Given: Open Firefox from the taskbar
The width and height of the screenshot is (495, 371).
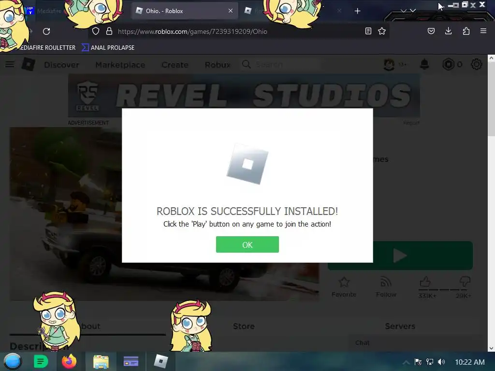Looking at the screenshot, I should pos(69,361).
